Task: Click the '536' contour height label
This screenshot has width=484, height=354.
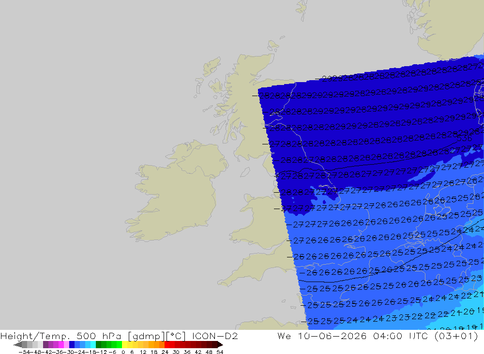Action: coord(464,138)
